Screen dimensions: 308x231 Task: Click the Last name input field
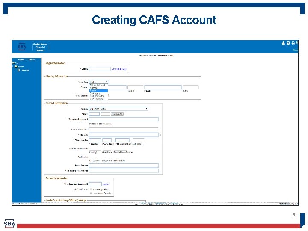(163, 87)
